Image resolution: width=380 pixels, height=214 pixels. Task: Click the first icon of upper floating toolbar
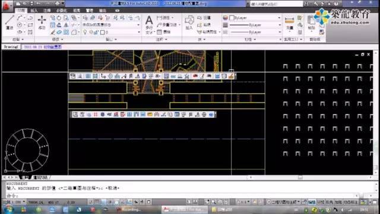tap(73, 76)
